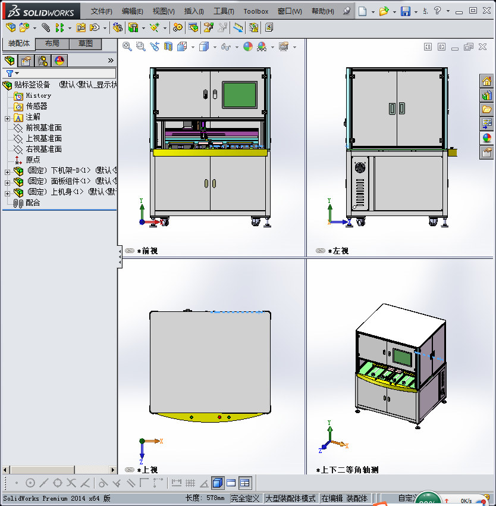Expand the 面板组件<1> component node
The image size is (496, 506).
point(7,183)
